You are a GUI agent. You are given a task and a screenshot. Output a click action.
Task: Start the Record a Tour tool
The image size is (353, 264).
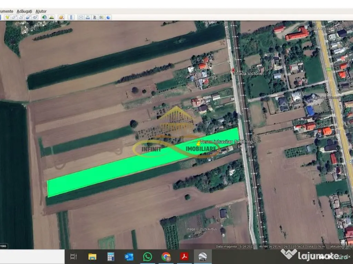point(35,17)
